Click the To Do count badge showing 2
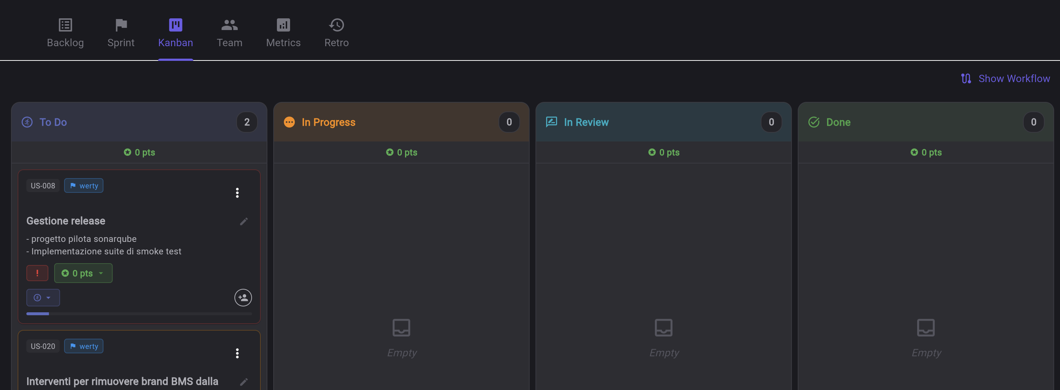This screenshot has height=390, width=1060. click(247, 122)
